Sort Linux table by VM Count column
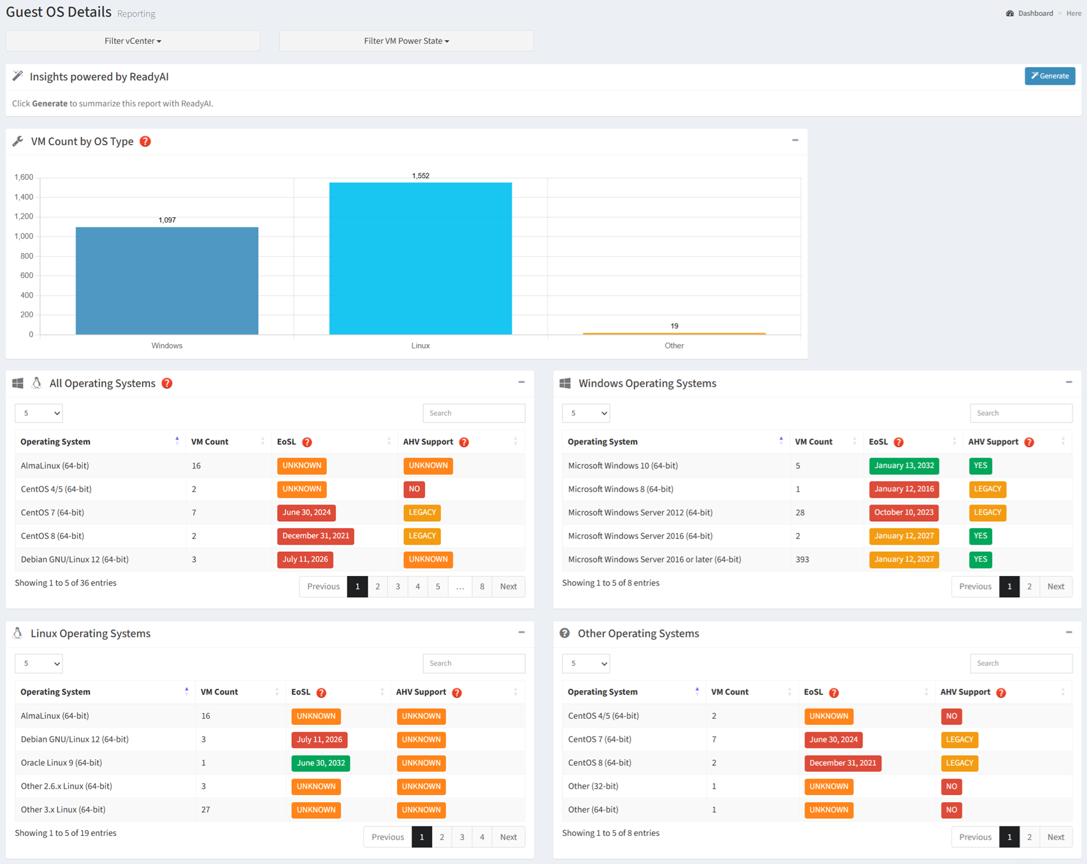This screenshot has height=864, width=1087. point(240,693)
